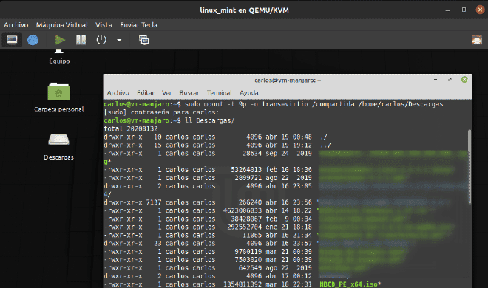
Task: Open virtual hardware details info icon
Action: (x=33, y=40)
